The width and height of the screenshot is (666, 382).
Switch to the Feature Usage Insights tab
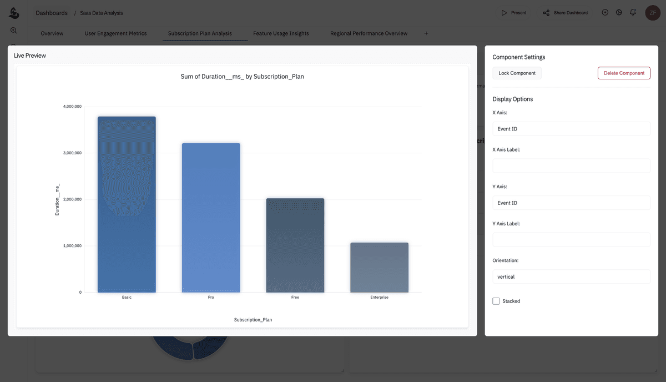click(x=281, y=33)
